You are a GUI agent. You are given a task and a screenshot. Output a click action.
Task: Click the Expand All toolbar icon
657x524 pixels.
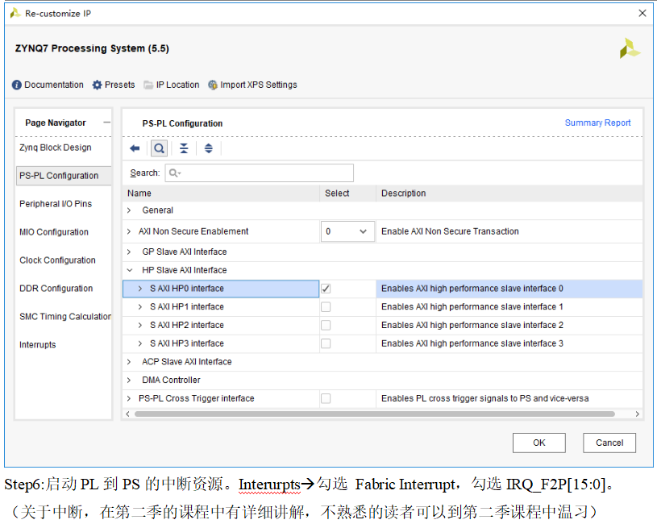[208, 148]
